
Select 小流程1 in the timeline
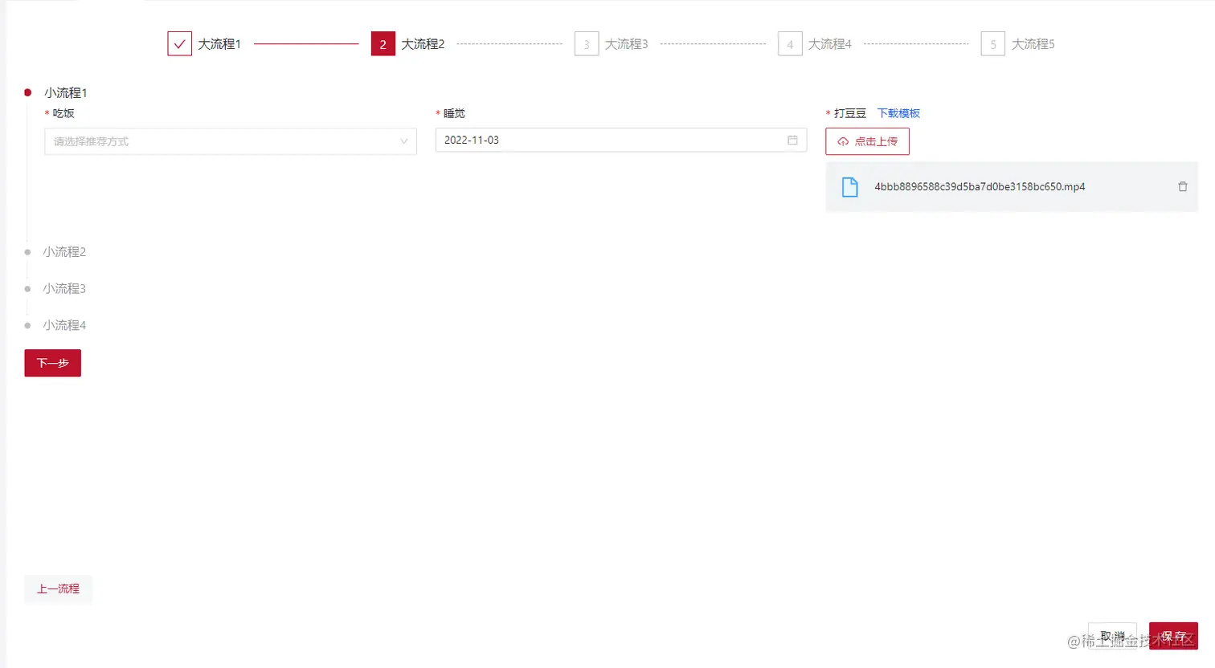pos(66,93)
